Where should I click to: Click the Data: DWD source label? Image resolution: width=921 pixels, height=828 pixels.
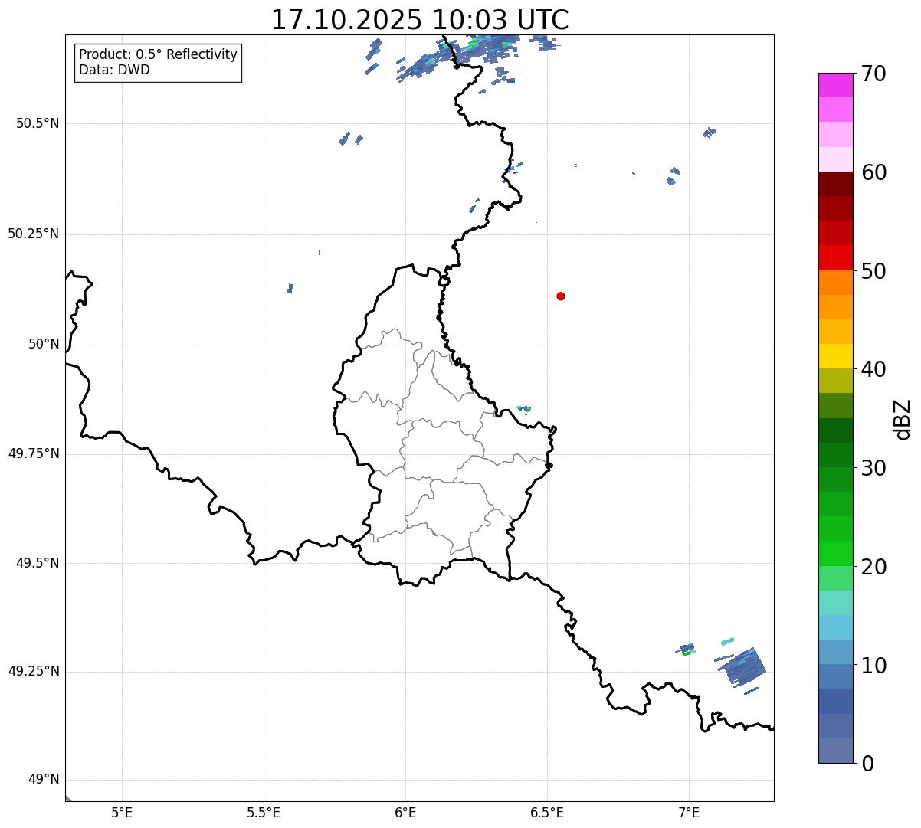[114, 70]
